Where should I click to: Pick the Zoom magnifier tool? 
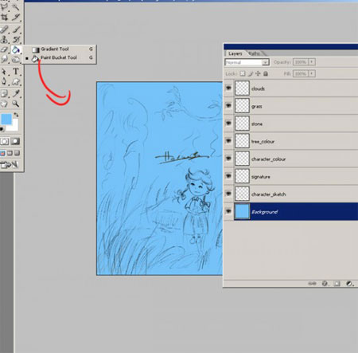point(16,104)
